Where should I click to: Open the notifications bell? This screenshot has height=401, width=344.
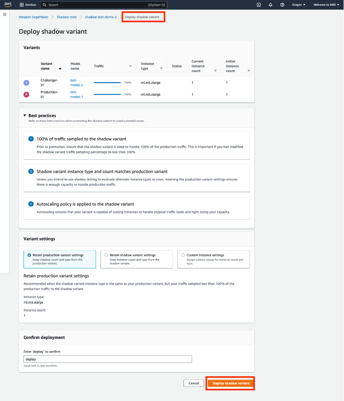click(270, 5)
